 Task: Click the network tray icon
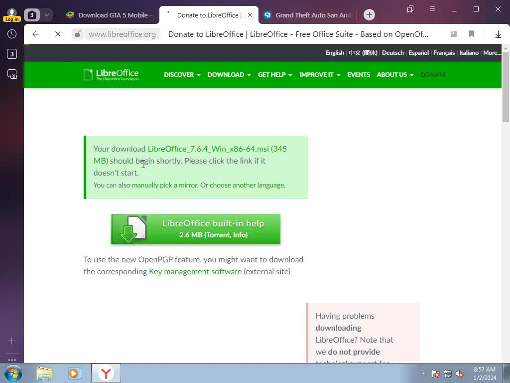[448, 374]
